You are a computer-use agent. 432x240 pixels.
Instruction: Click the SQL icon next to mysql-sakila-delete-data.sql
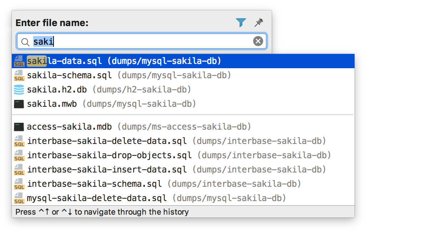19,198
